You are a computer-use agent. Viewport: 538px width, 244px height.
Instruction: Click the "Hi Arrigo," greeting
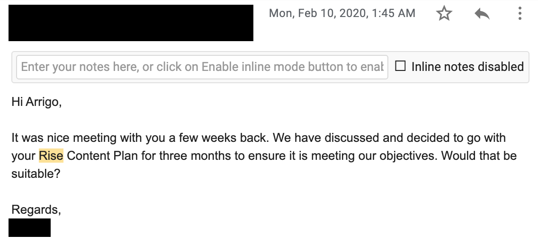pos(37,102)
